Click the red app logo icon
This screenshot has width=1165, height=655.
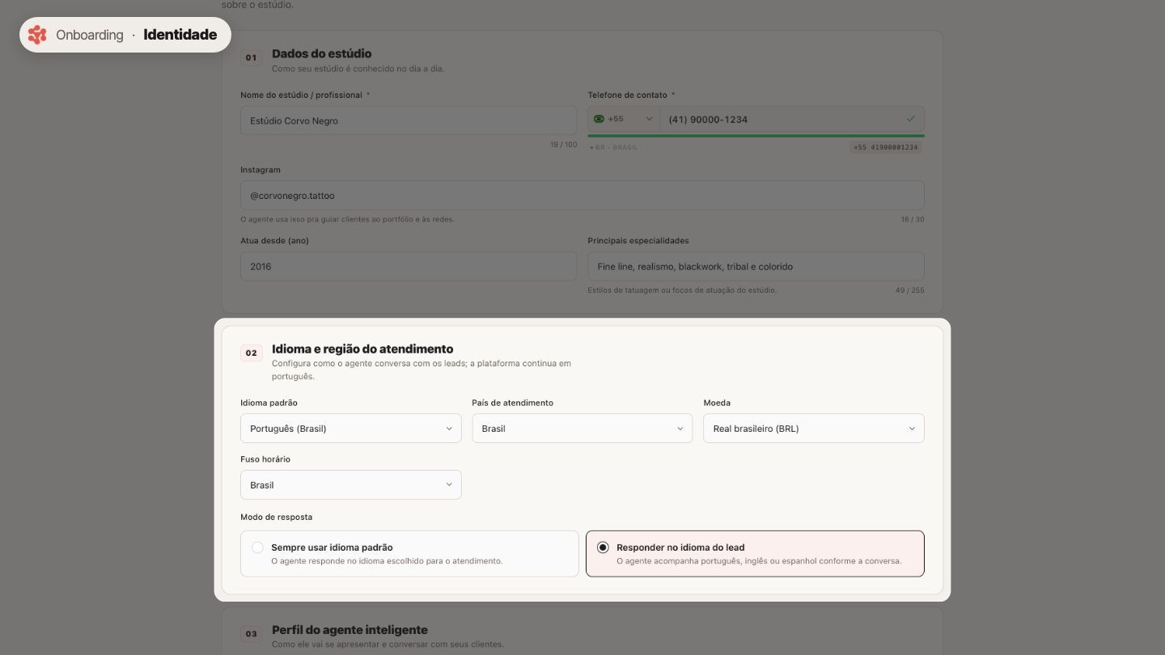click(x=37, y=35)
